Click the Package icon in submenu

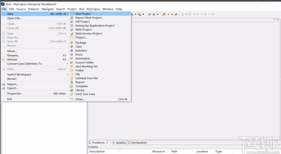pyautogui.click(x=72, y=43)
